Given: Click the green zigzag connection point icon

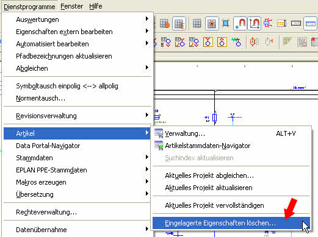Looking at the screenshot, I should [236, 42].
